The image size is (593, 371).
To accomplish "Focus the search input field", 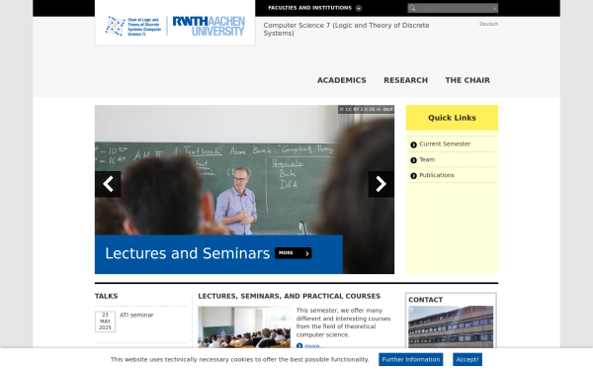I will click(455, 8).
